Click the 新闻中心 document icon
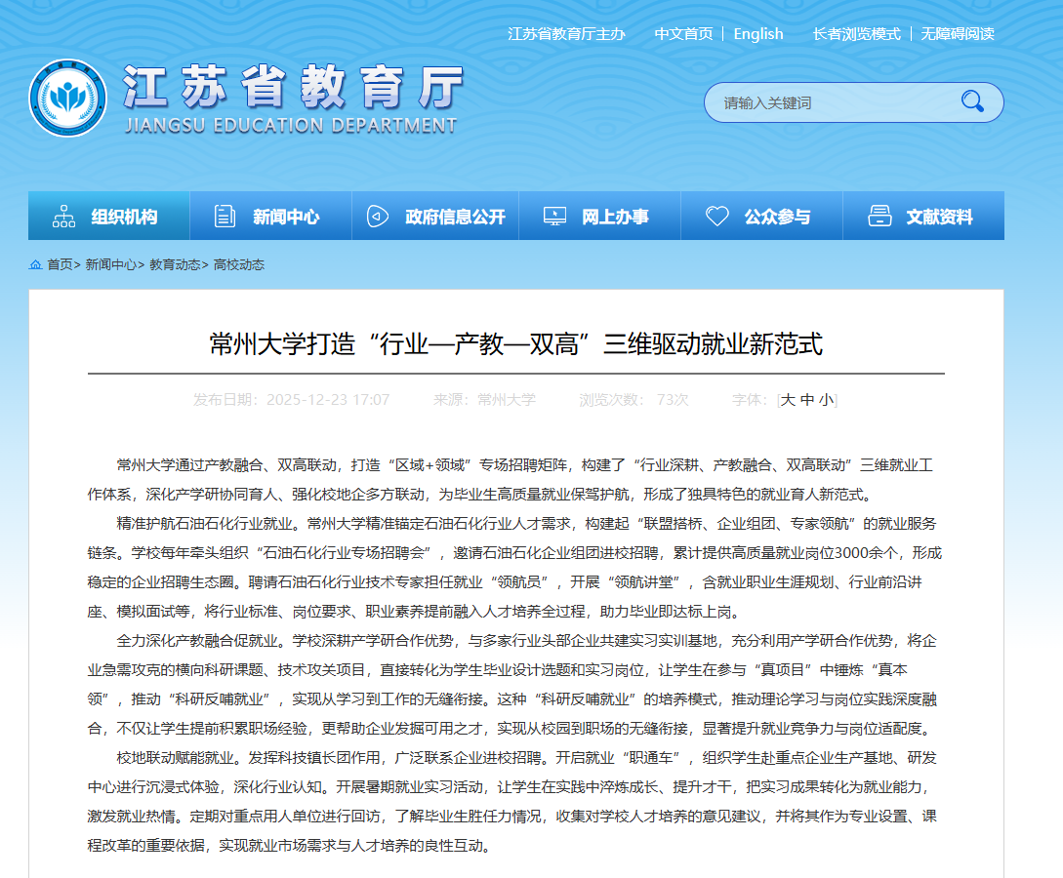 tap(225, 217)
